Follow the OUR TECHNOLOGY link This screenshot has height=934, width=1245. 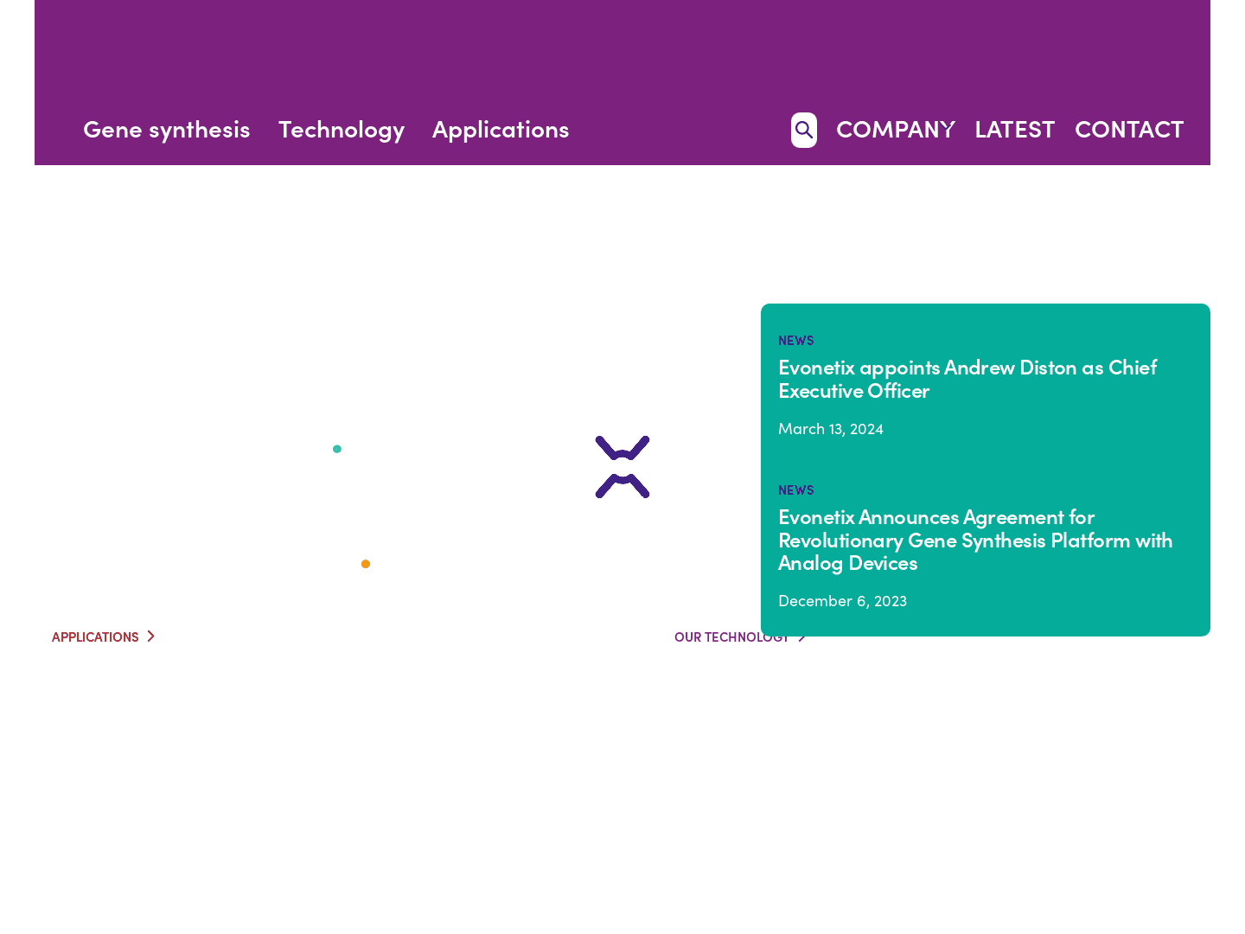click(x=740, y=637)
